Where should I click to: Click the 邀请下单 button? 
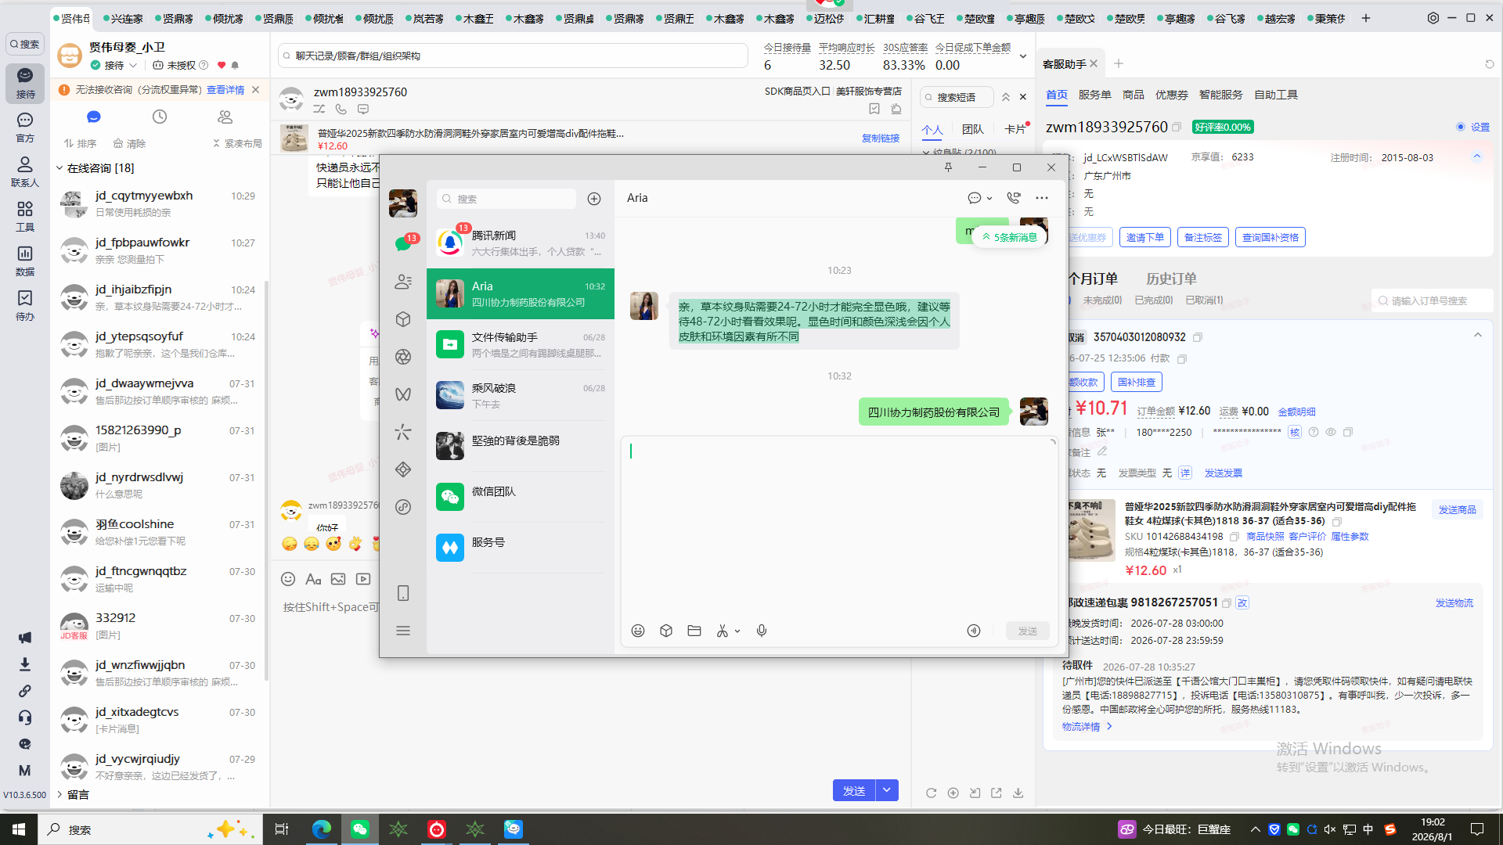[1145, 238]
